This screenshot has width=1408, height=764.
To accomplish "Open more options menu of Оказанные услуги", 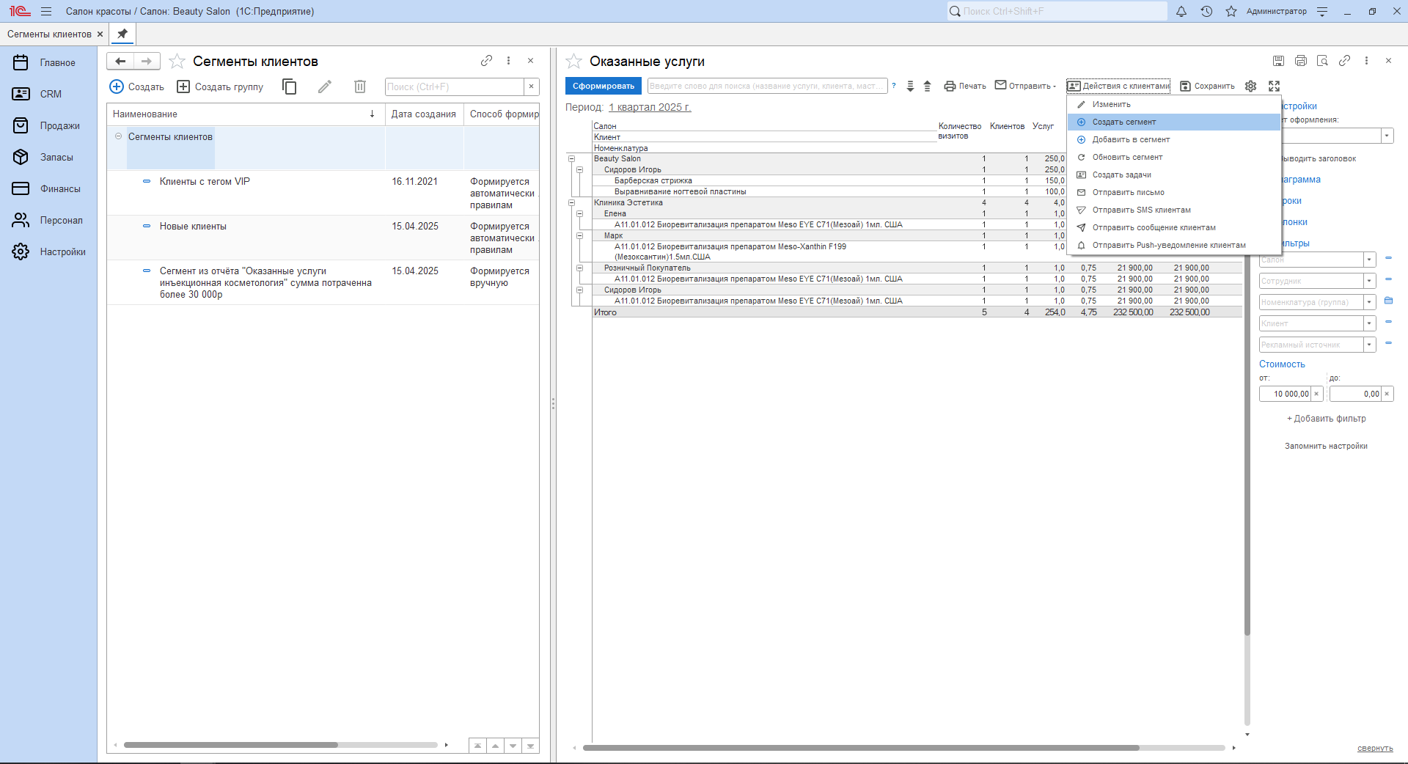I will [1366, 61].
